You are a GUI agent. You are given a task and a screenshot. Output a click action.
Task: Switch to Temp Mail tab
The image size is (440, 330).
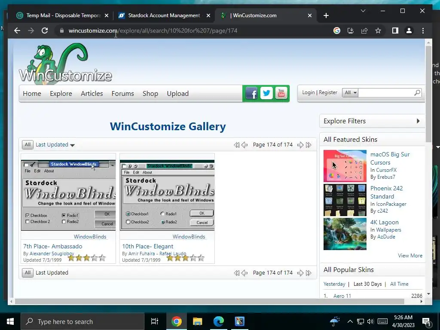pos(63,15)
